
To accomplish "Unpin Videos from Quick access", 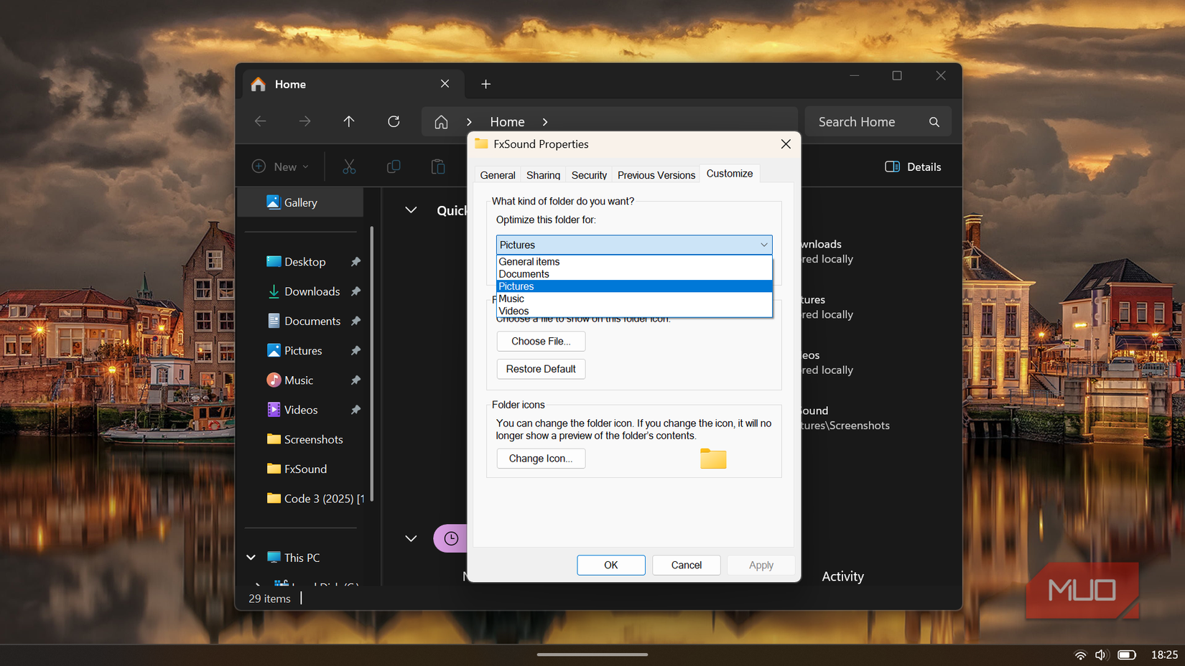I will [355, 409].
